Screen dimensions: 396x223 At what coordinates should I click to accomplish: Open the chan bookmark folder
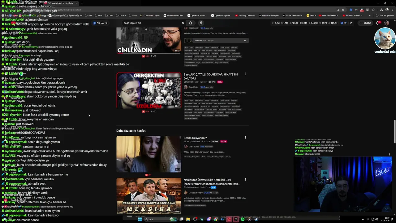[x=98, y=15]
